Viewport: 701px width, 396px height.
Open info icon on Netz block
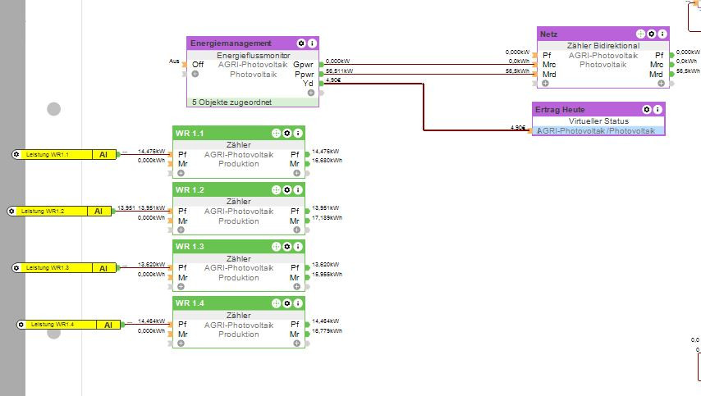[662, 34]
